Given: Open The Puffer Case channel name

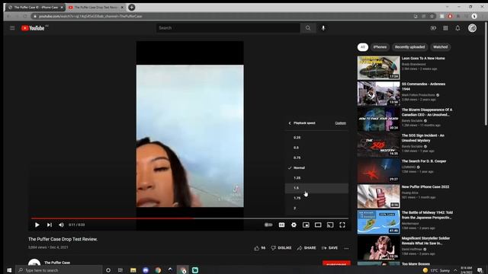Looking at the screenshot, I should [57, 263].
